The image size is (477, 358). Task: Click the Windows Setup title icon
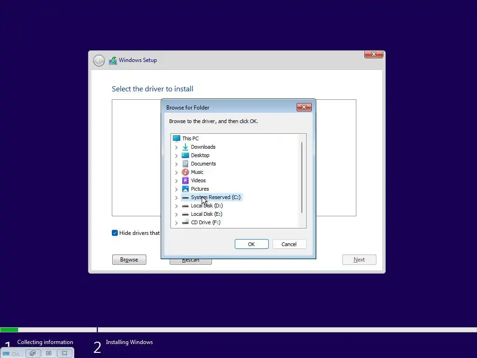click(x=113, y=60)
